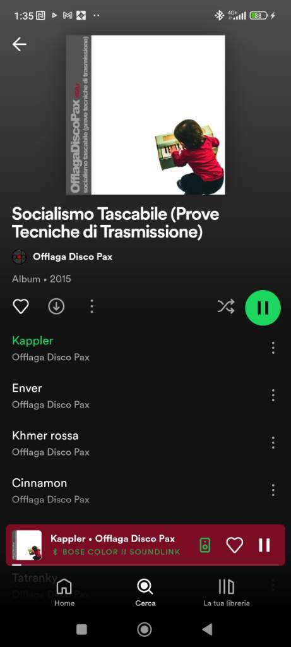Image resolution: width=291 pixels, height=647 pixels.
Task: Switch to the Cerca search tab
Action: click(x=145, y=592)
